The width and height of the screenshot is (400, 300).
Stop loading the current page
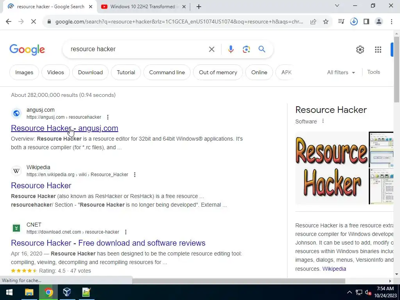(x=34, y=22)
